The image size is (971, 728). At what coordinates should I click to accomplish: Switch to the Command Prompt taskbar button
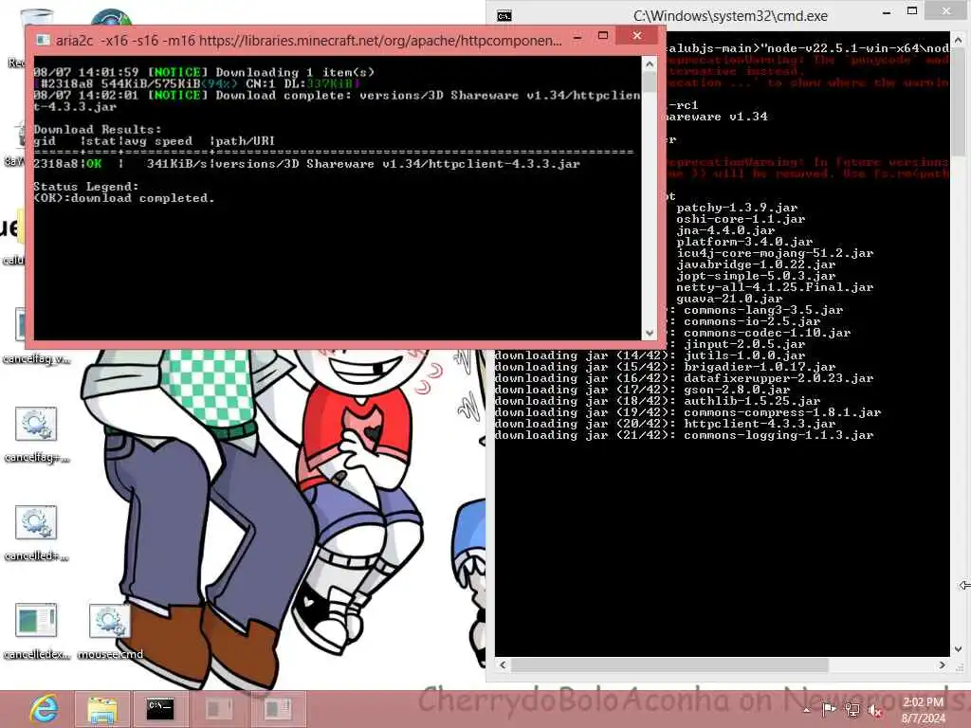pyautogui.click(x=159, y=709)
